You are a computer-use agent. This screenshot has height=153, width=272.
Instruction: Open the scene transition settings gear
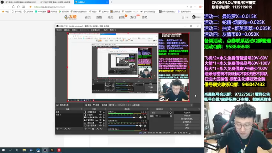pyautogui.click(x=171, y=113)
